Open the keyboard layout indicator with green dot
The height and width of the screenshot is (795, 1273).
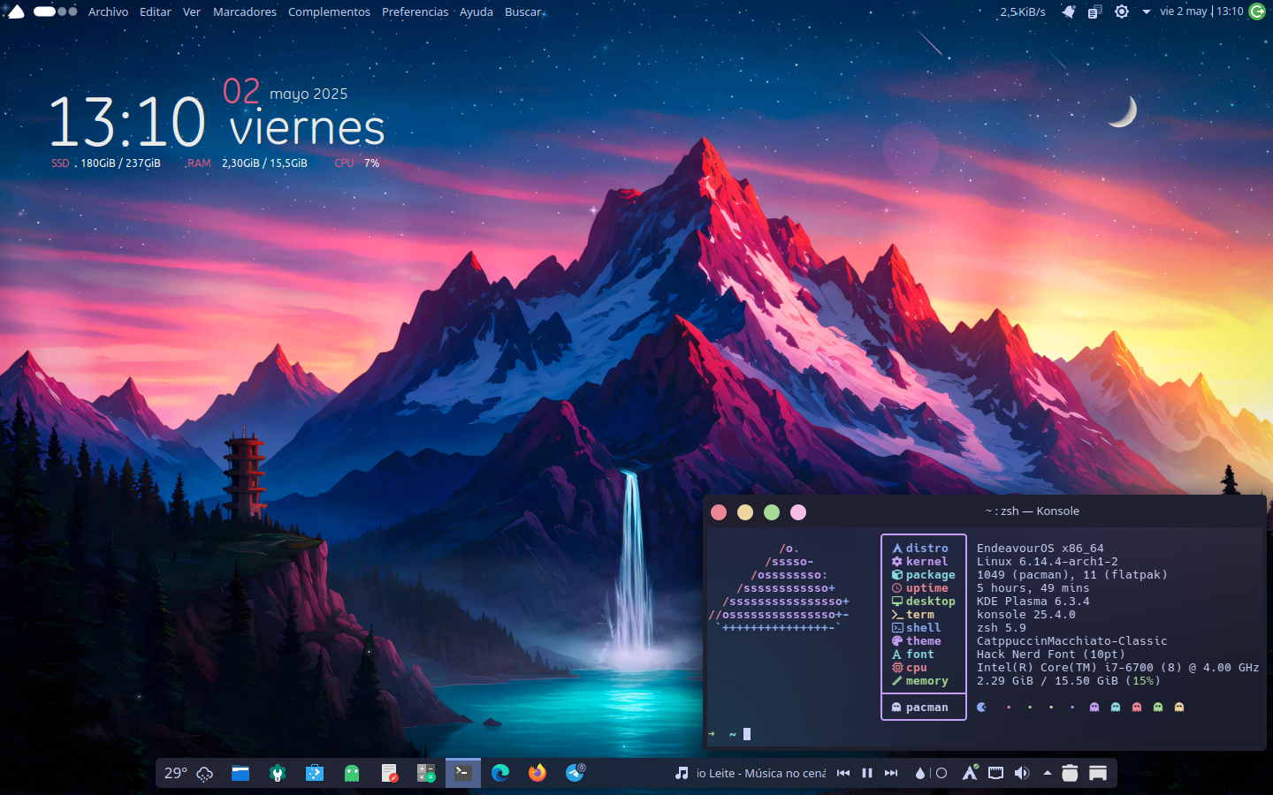970,773
